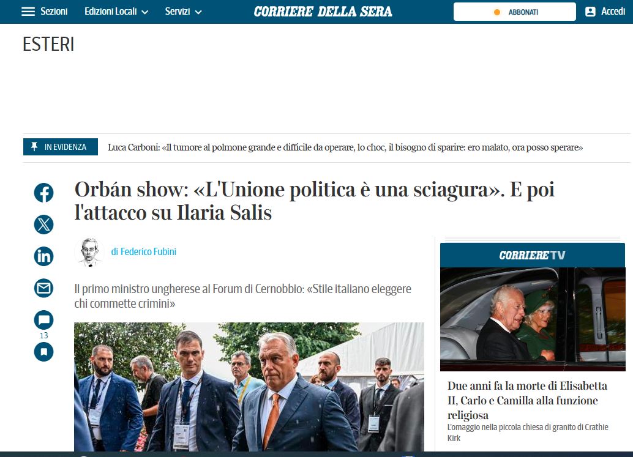Image resolution: width=633 pixels, height=457 pixels.
Task: Share article on X
Action: [x=43, y=225]
